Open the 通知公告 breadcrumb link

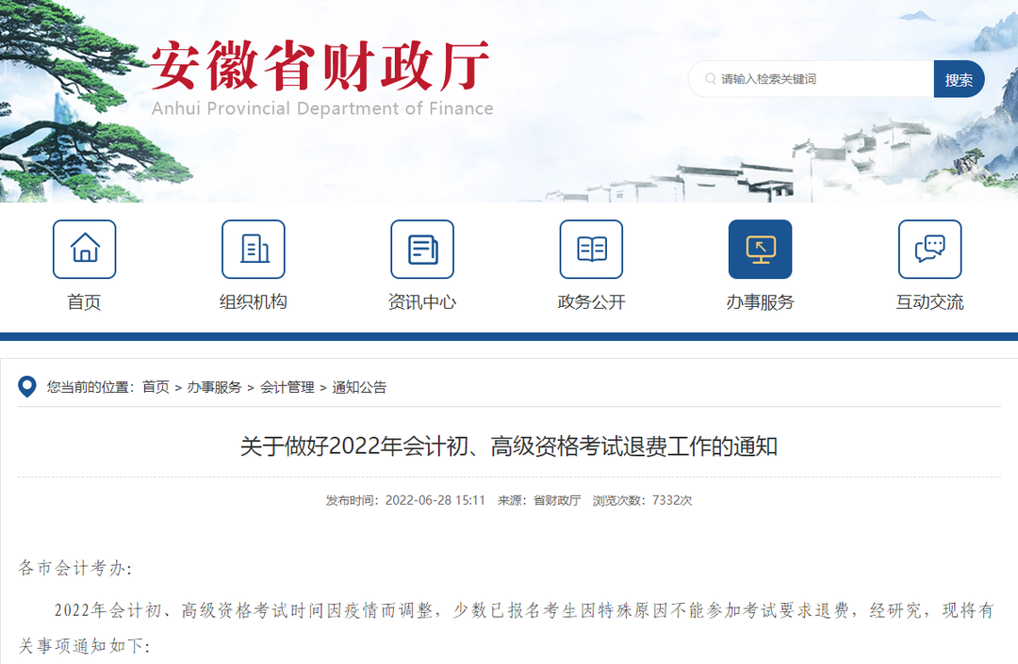point(358,387)
